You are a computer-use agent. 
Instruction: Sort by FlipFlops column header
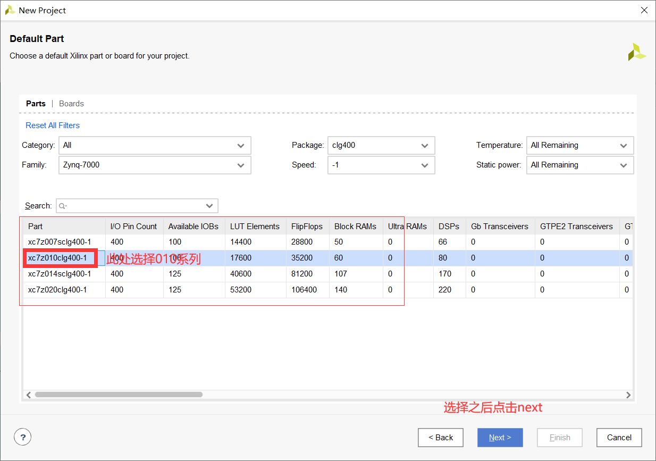[x=307, y=227]
